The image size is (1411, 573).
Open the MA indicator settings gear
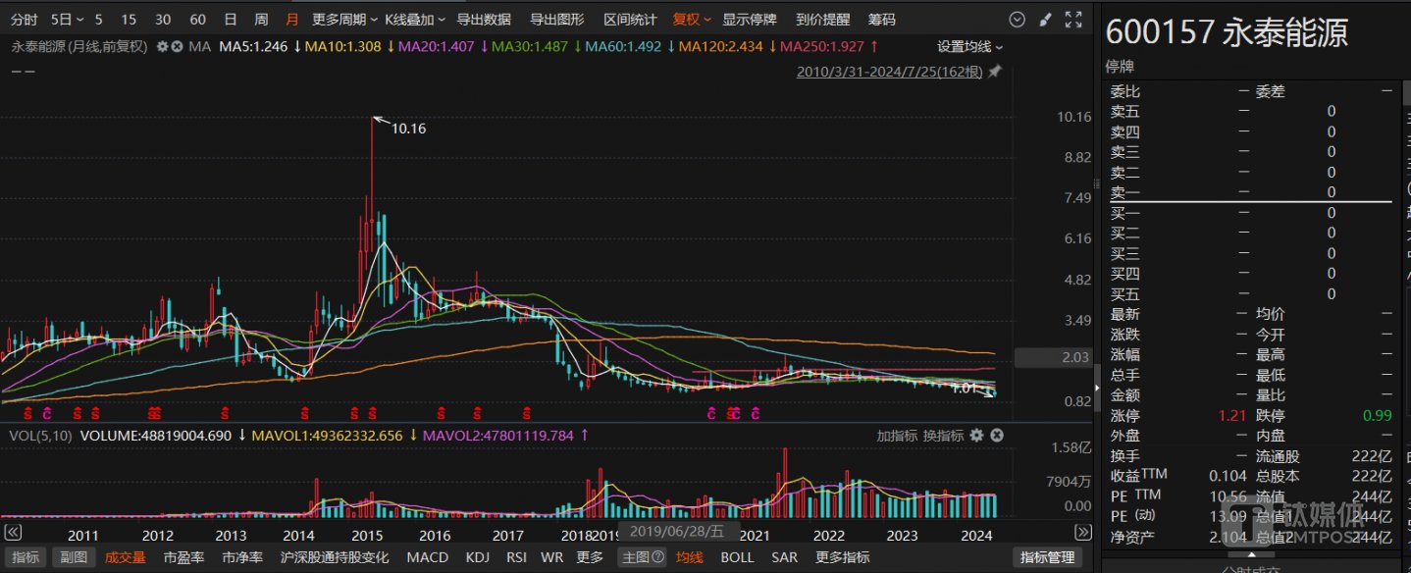(162, 46)
